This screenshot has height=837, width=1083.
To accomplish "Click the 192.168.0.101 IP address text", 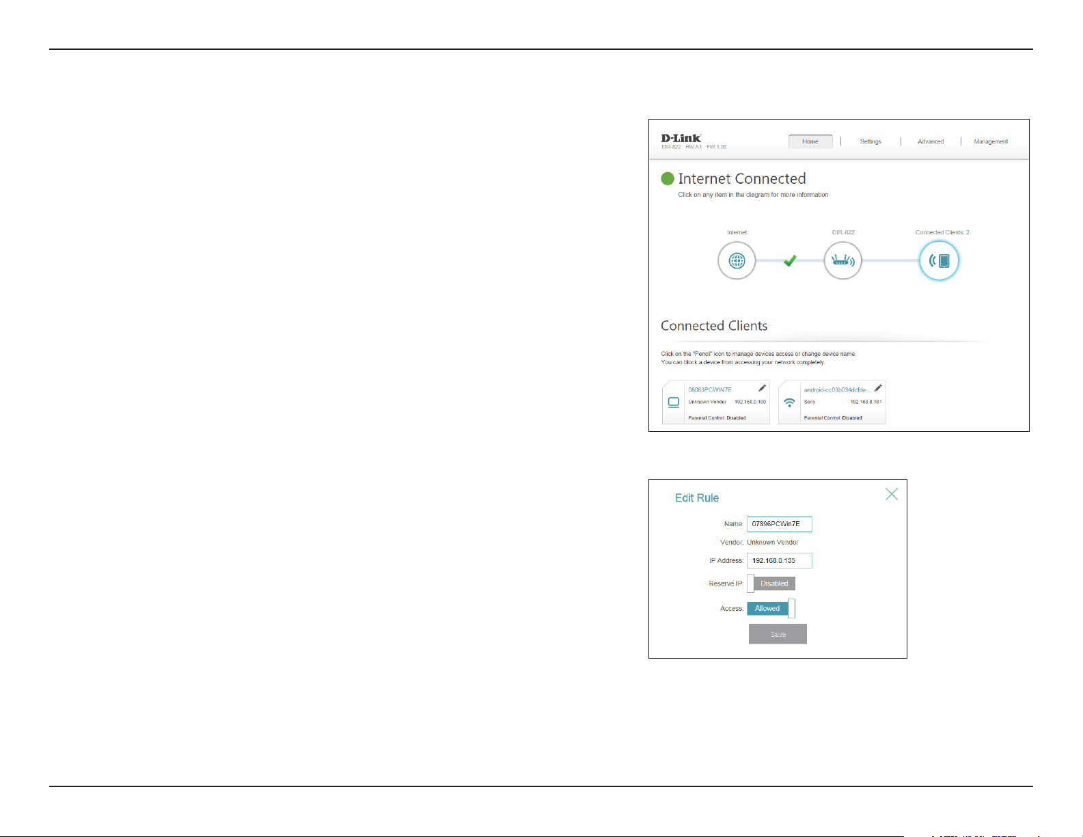I will pos(866,402).
